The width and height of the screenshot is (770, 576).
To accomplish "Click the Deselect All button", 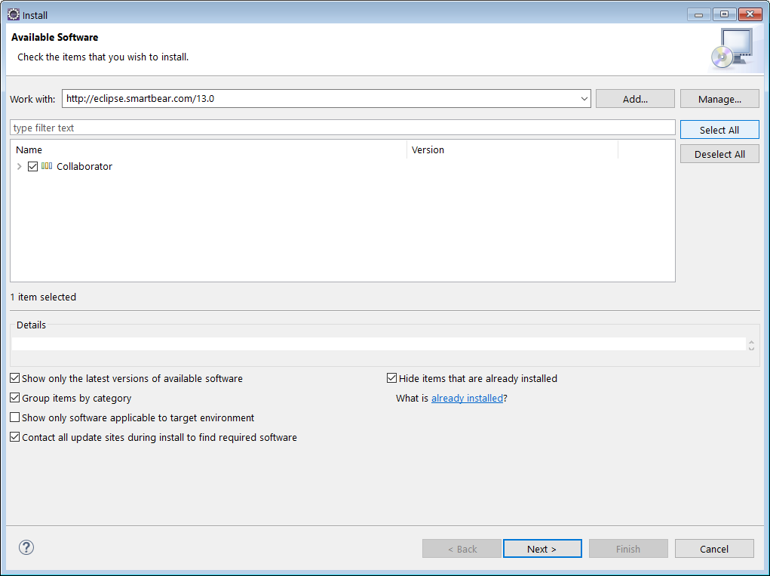I will click(x=719, y=154).
